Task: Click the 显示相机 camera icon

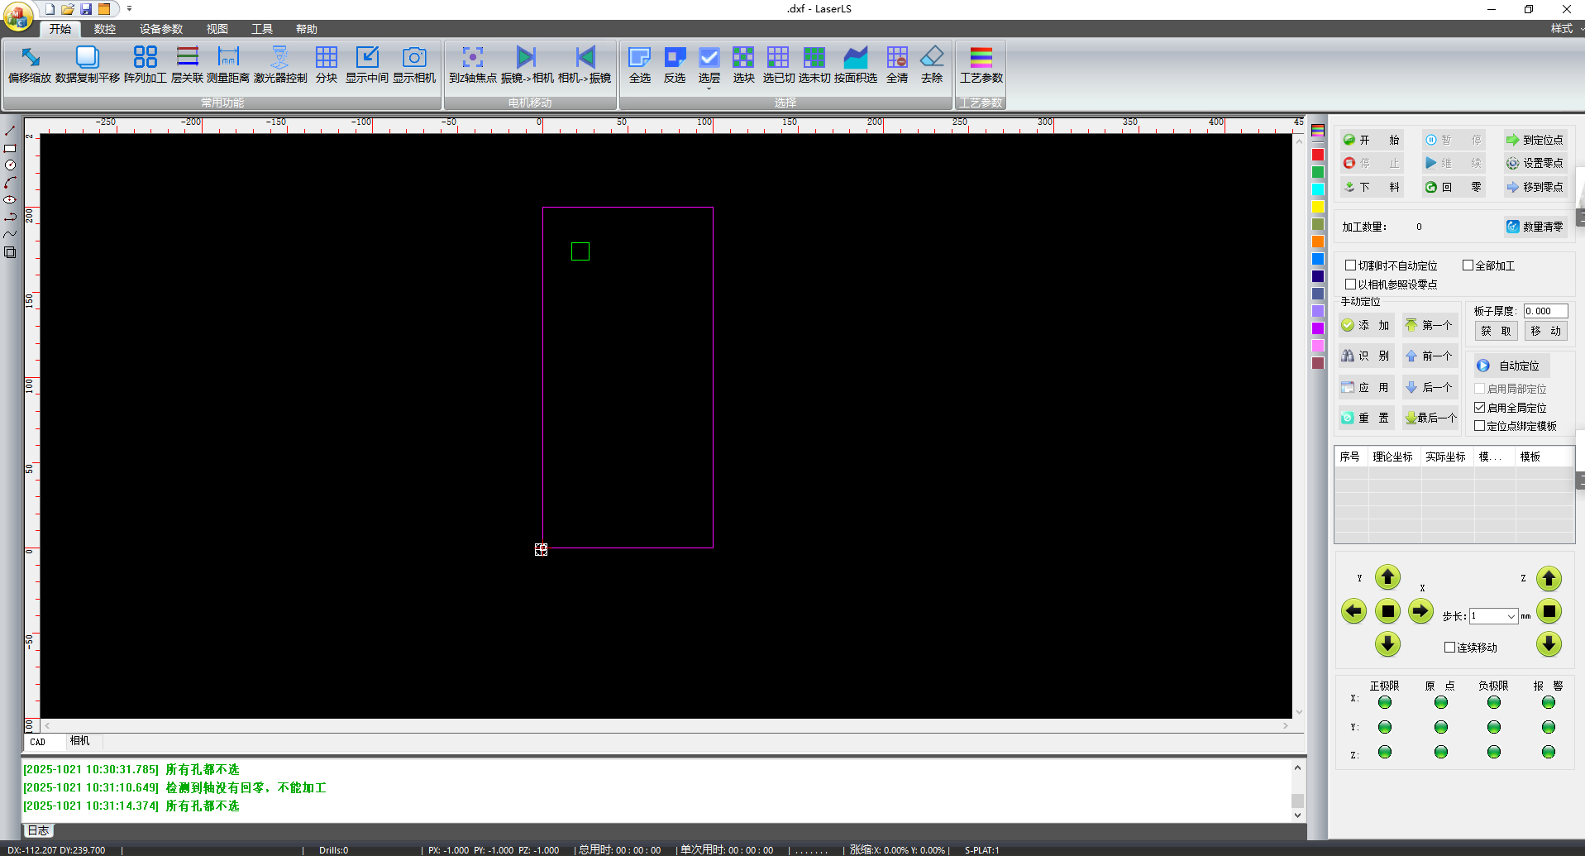Action: click(413, 57)
